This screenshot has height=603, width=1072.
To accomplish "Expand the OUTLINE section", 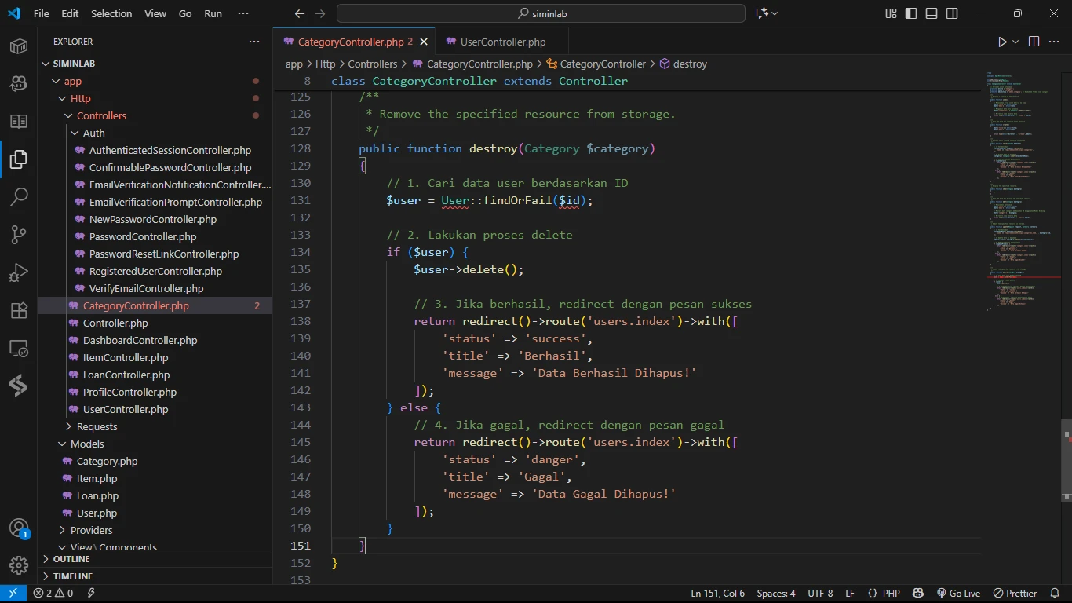I will [x=71, y=559].
